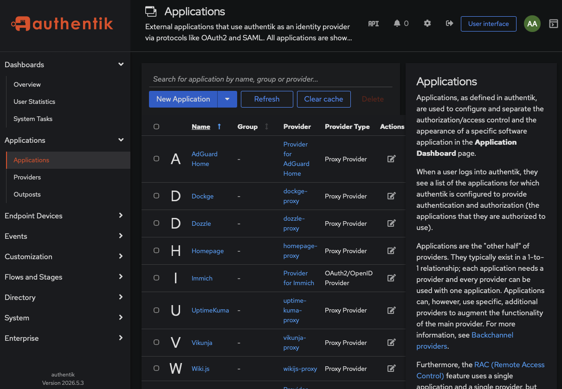The height and width of the screenshot is (389, 562).
Task: Click the AdGuard Home letter A icon
Action: pos(175,159)
